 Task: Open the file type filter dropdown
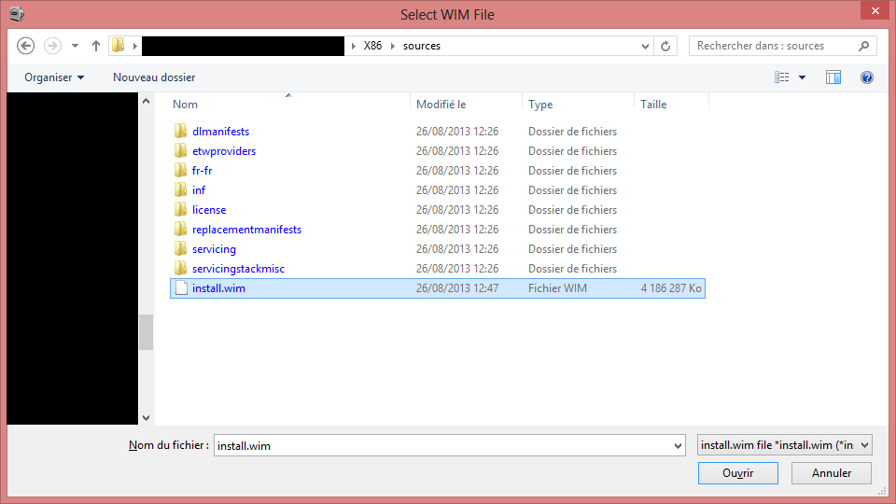tap(784, 446)
